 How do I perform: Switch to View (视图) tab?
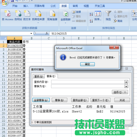(86, 6)
